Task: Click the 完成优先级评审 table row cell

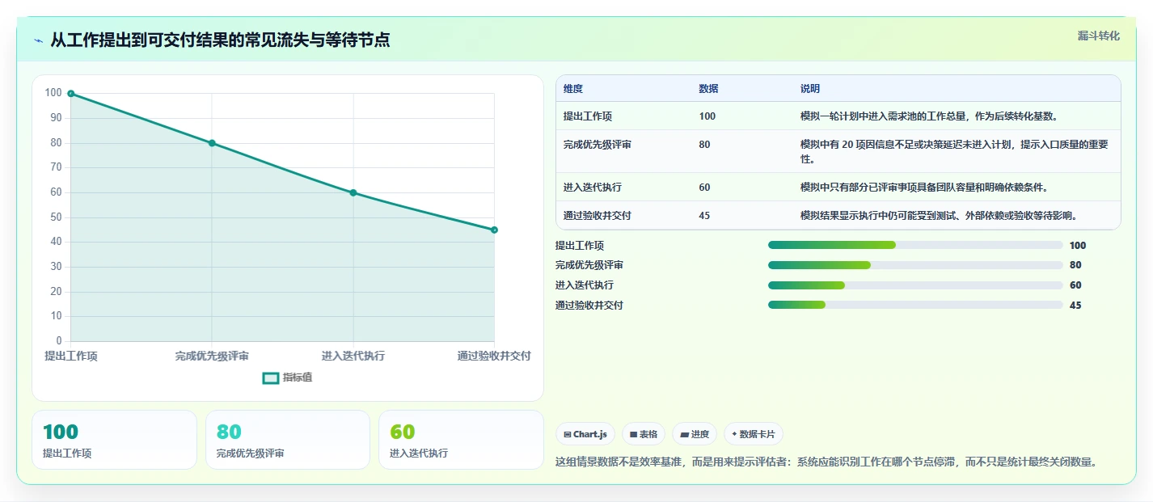Action: pos(598,145)
